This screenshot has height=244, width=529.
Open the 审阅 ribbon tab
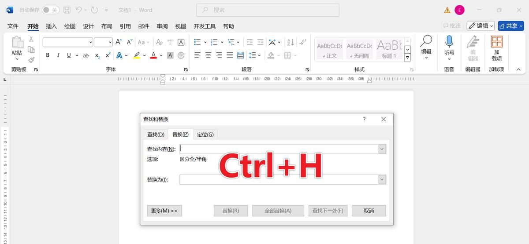point(162,26)
